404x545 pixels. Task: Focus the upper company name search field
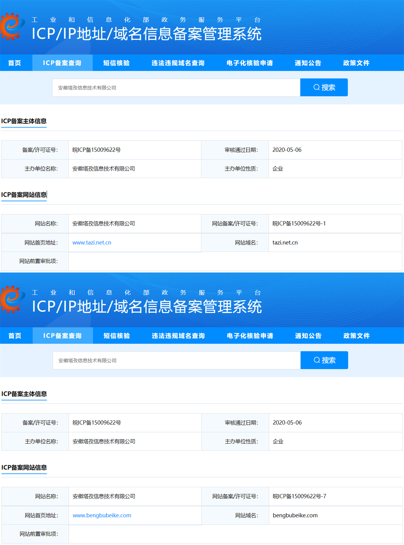[176, 88]
